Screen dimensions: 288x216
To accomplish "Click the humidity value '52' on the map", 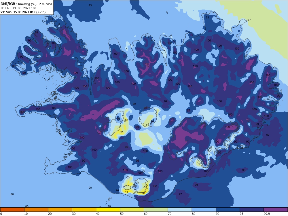I will 121,132.
